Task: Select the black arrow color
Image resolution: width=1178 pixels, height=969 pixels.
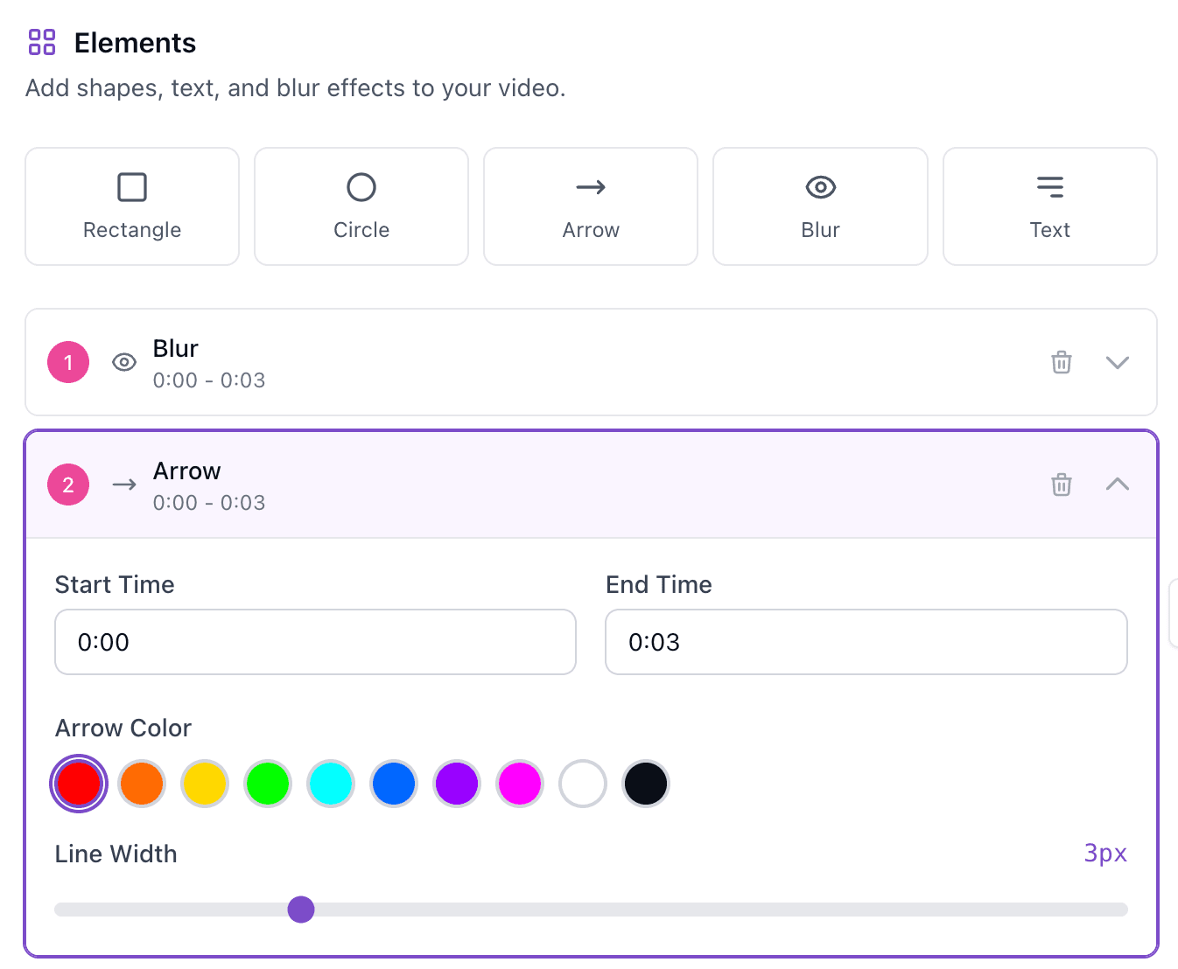Action: (645, 784)
